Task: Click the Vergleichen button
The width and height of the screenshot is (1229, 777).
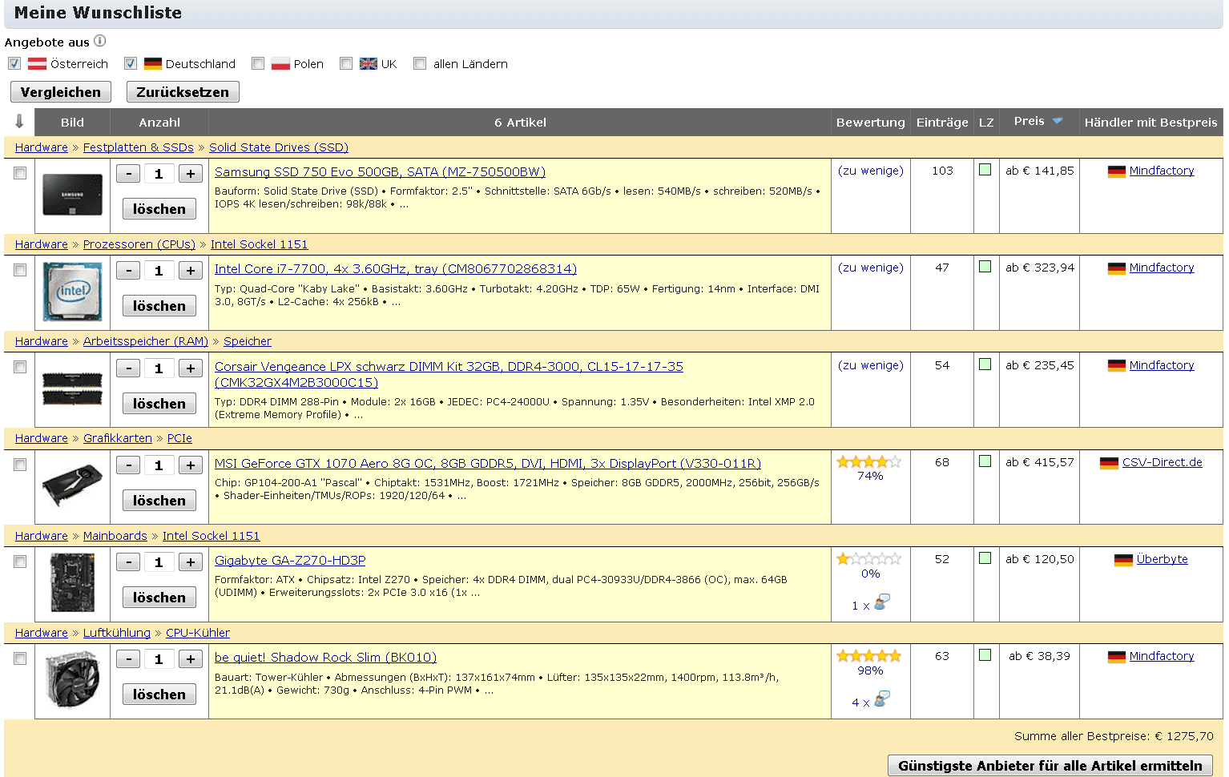Action: (x=61, y=92)
